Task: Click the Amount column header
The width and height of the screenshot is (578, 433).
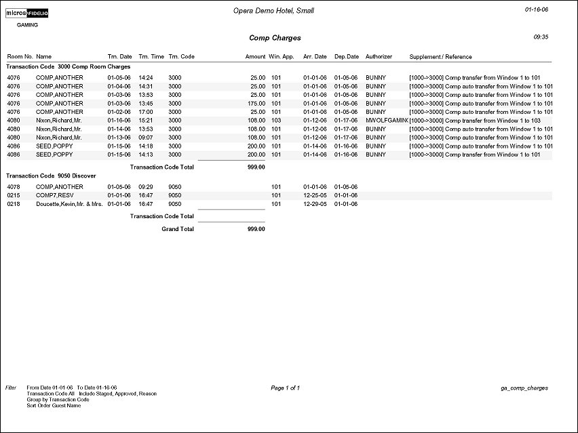Action: (x=255, y=57)
